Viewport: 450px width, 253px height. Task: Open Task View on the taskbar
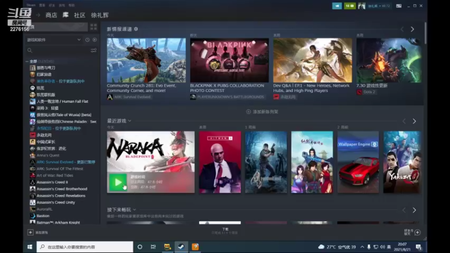click(153, 247)
